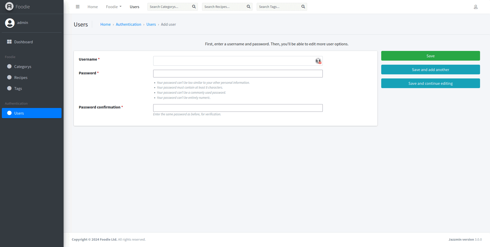Click the admin username in the sidebar
Screen dimensions: 490x247
(23, 23)
